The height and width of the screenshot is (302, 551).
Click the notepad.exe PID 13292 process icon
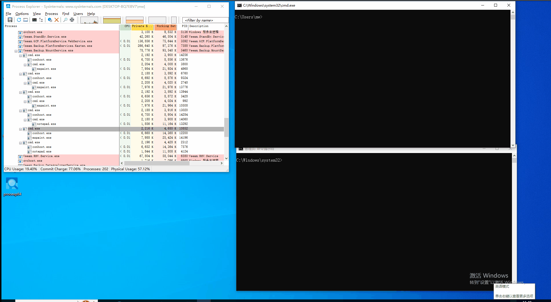click(34, 124)
